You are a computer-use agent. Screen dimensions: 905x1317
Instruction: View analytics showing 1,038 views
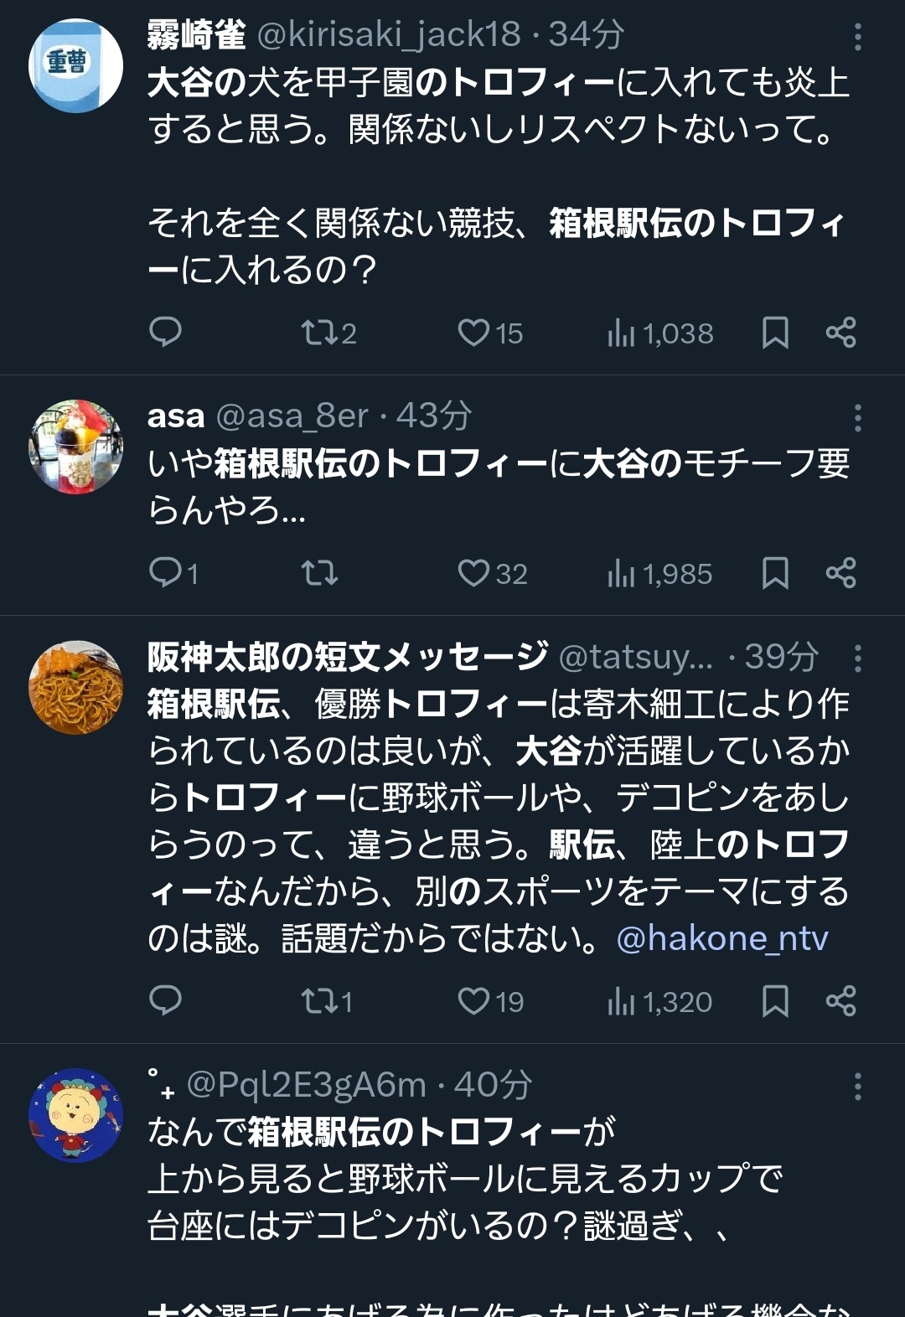coord(660,333)
